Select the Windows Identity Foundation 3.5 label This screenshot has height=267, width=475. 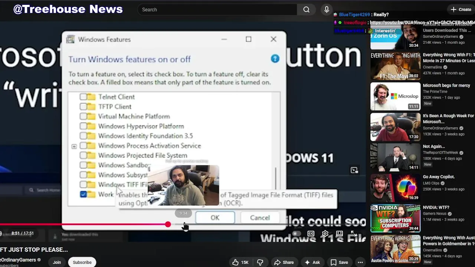(x=145, y=136)
